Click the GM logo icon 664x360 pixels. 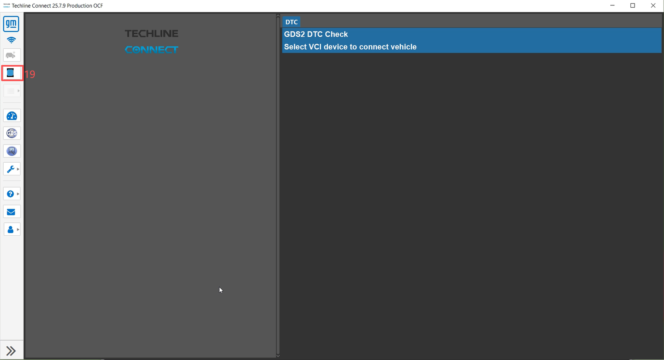click(11, 24)
